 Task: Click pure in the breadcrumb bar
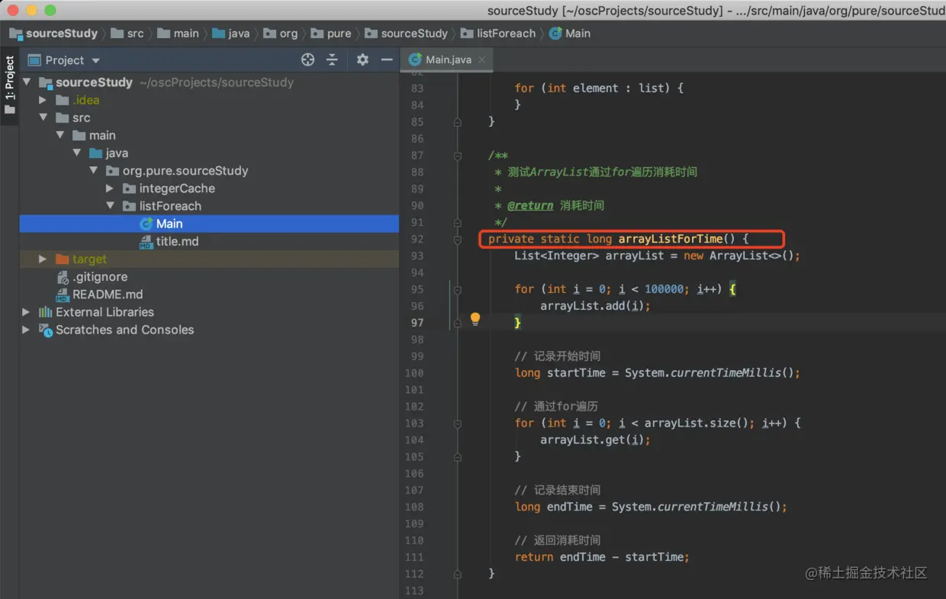coord(331,34)
